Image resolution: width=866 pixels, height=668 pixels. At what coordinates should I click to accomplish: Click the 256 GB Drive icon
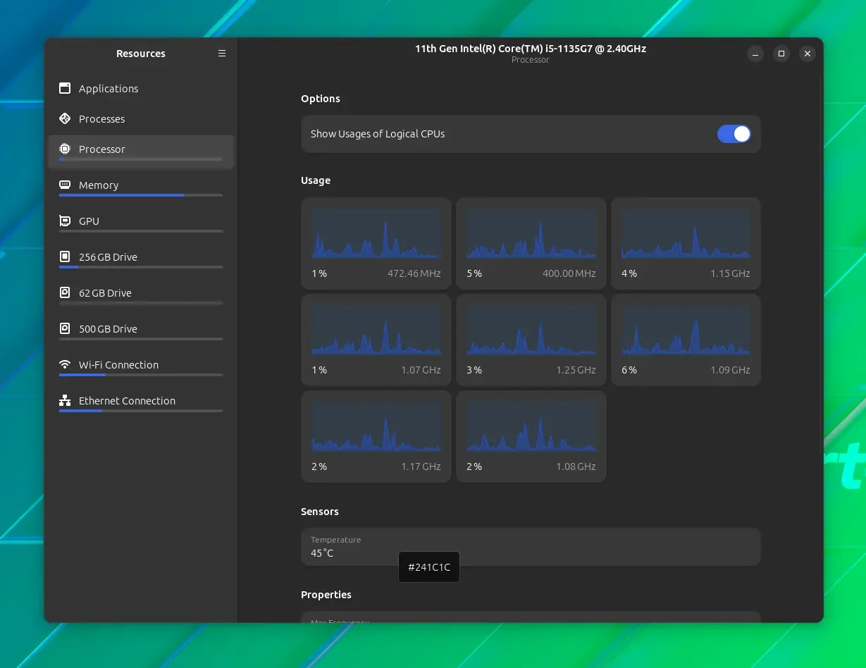pyautogui.click(x=65, y=257)
